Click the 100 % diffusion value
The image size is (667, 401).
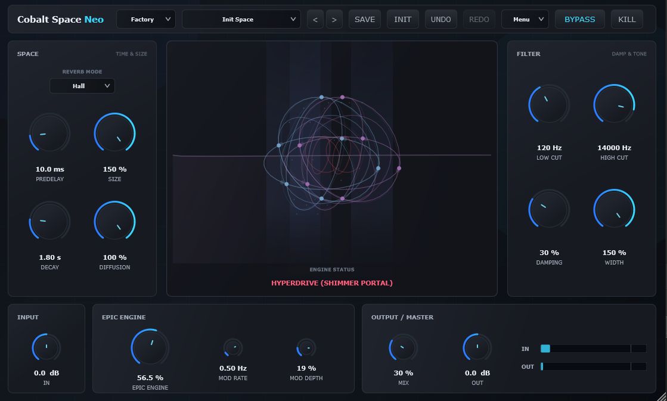point(115,257)
